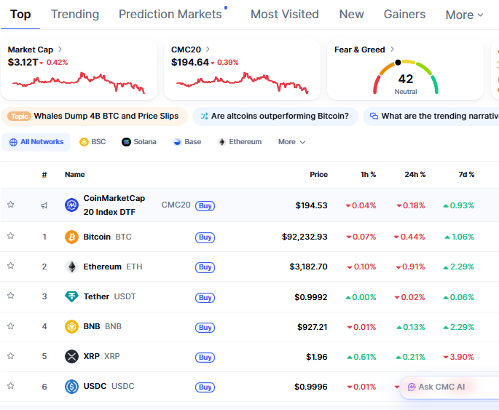Viewport: 499px width, 410px height.
Task: Open the Gainers tab
Action: pos(404,14)
